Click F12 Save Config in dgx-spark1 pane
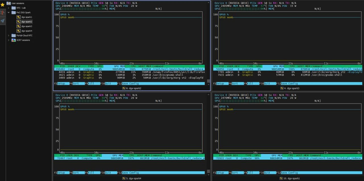364x181 pixels. coord(287,172)
